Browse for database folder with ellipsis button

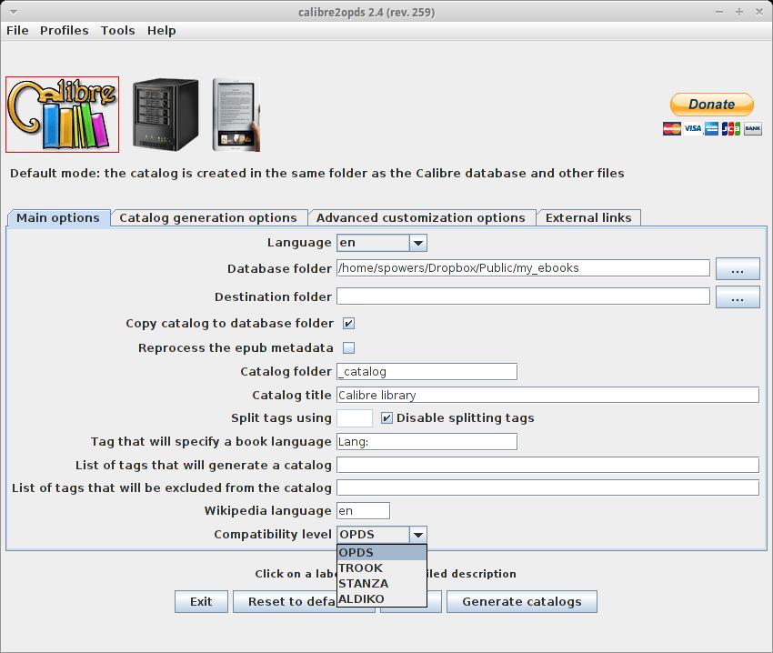click(737, 269)
